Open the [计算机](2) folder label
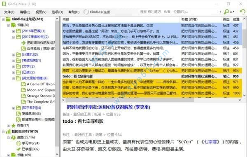Image resolution: width=247 pixels, height=157 pixels. pyautogui.click(x=30, y=54)
